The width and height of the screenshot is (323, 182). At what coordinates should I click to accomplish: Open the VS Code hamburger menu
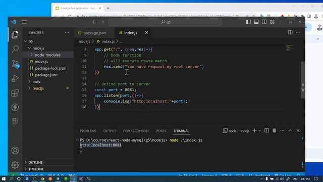24,22
